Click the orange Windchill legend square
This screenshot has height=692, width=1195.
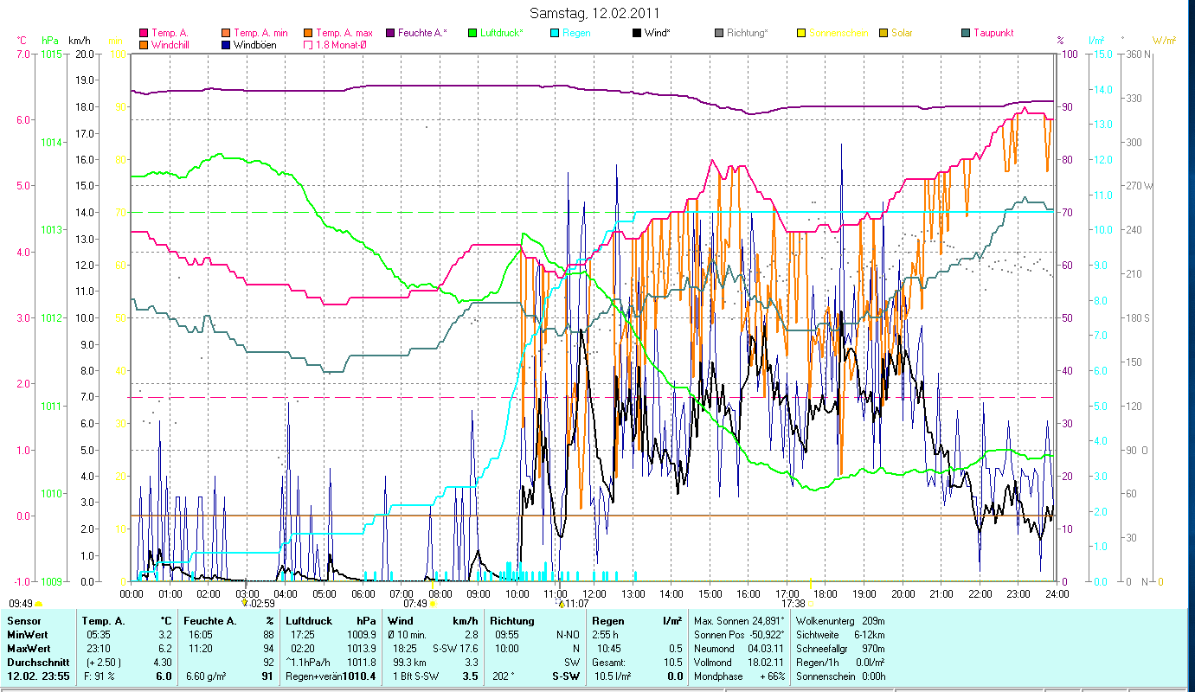(x=144, y=44)
